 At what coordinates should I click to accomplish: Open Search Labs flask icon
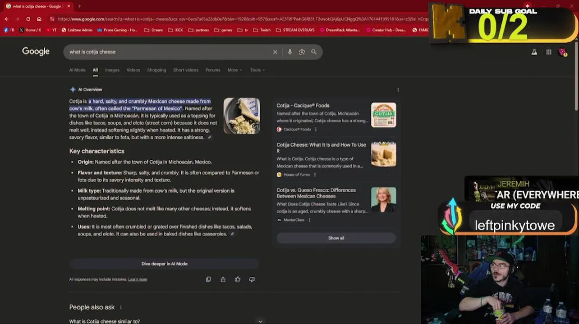click(534, 52)
